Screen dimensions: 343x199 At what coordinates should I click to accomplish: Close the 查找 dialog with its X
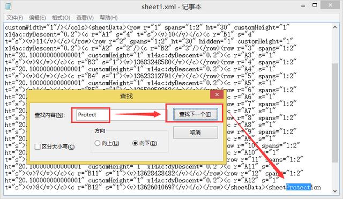(x=217, y=94)
